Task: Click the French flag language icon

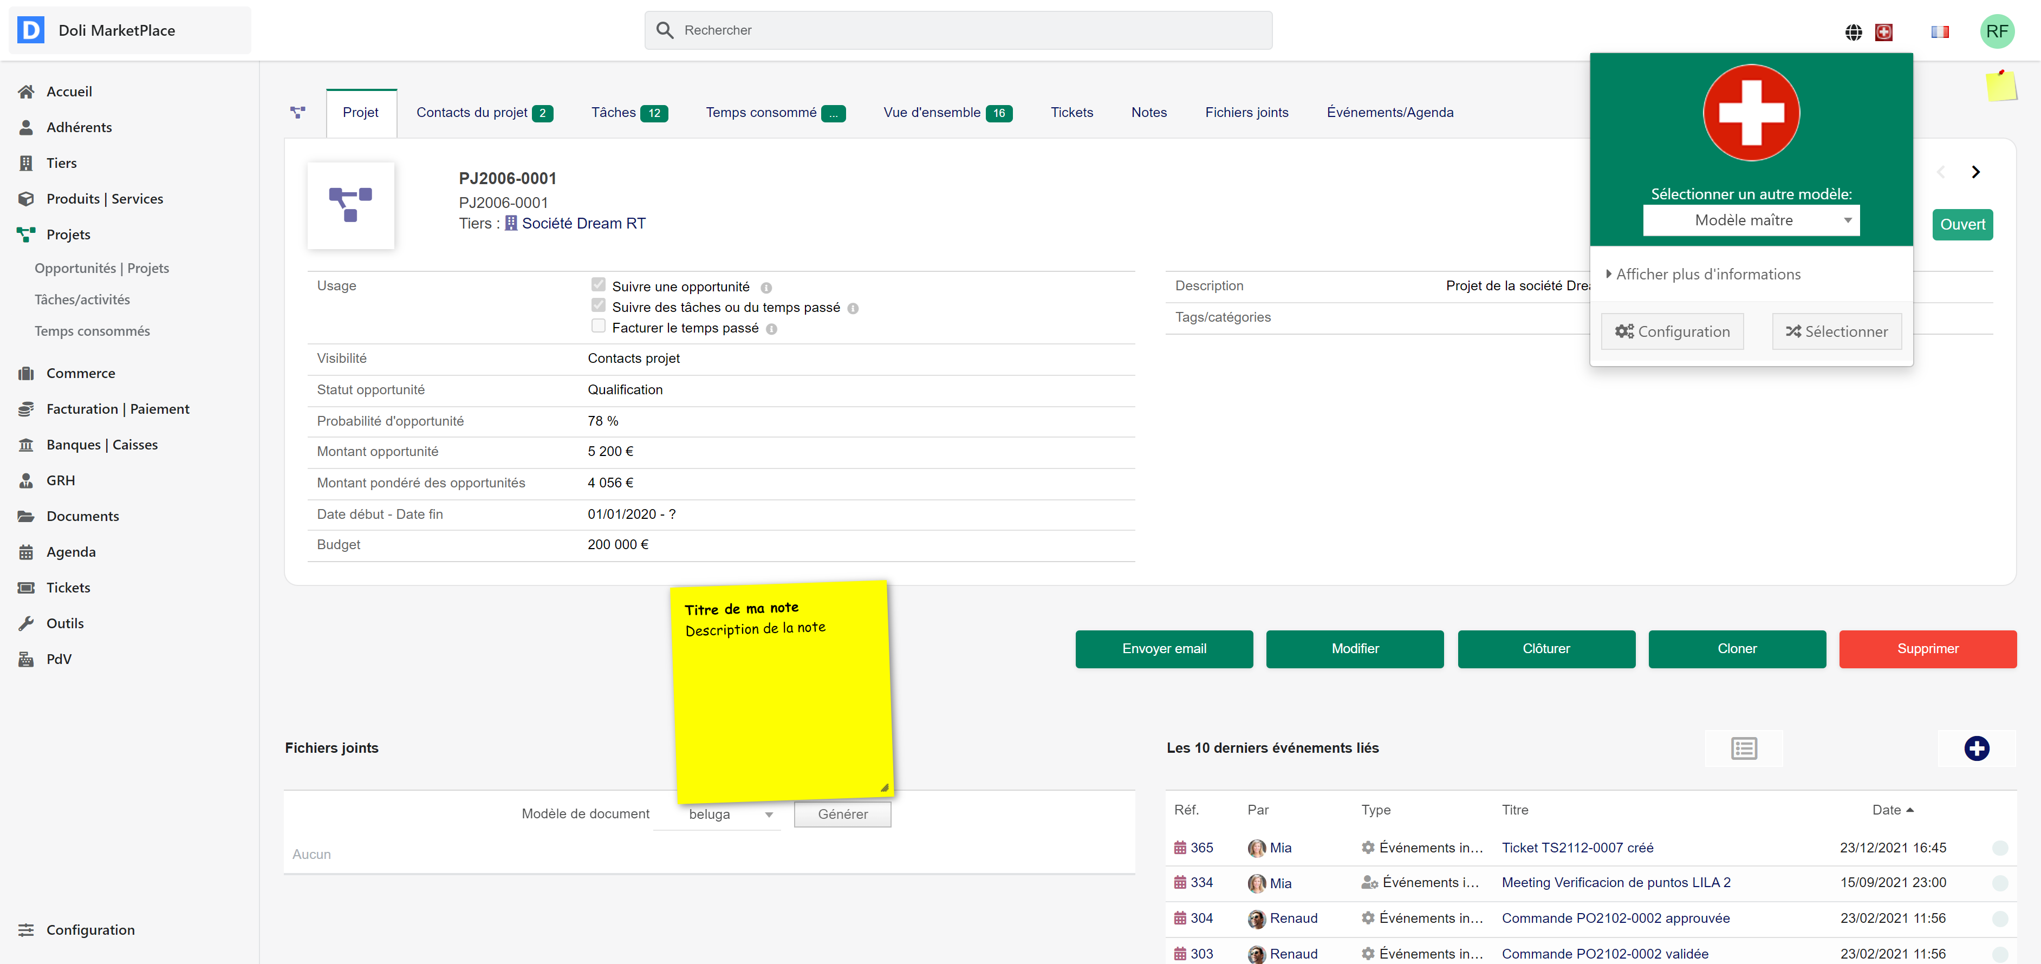Action: coord(1940,32)
